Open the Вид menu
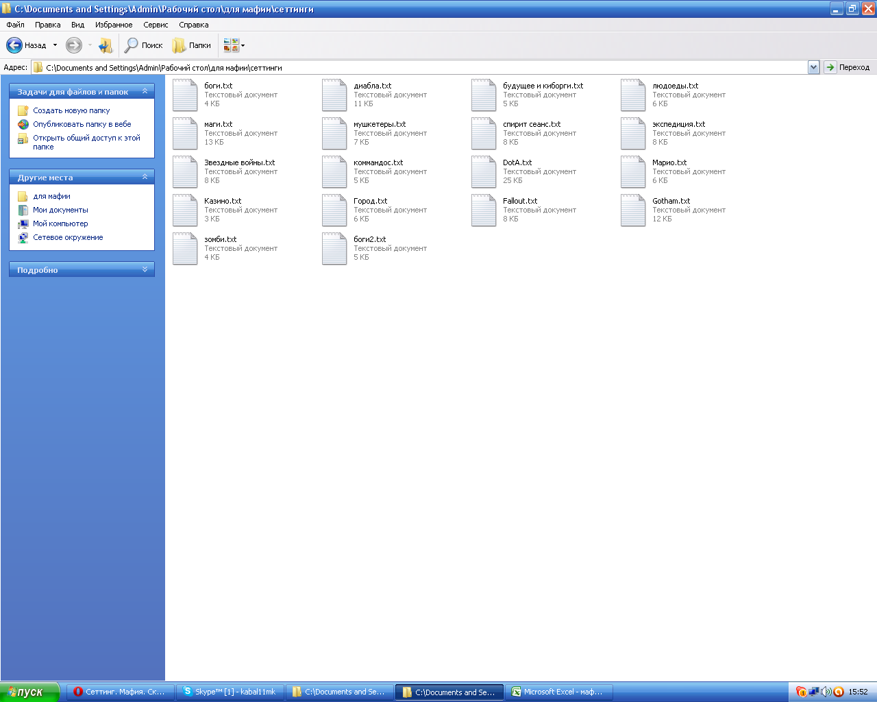 pyautogui.click(x=77, y=25)
